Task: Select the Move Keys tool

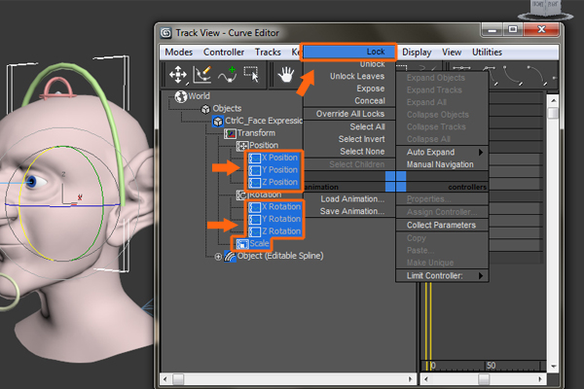Action: [x=178, y=75]
